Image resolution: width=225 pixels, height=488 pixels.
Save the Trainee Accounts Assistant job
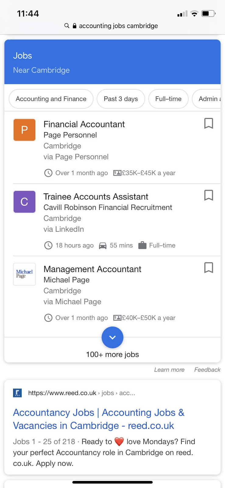209,195
